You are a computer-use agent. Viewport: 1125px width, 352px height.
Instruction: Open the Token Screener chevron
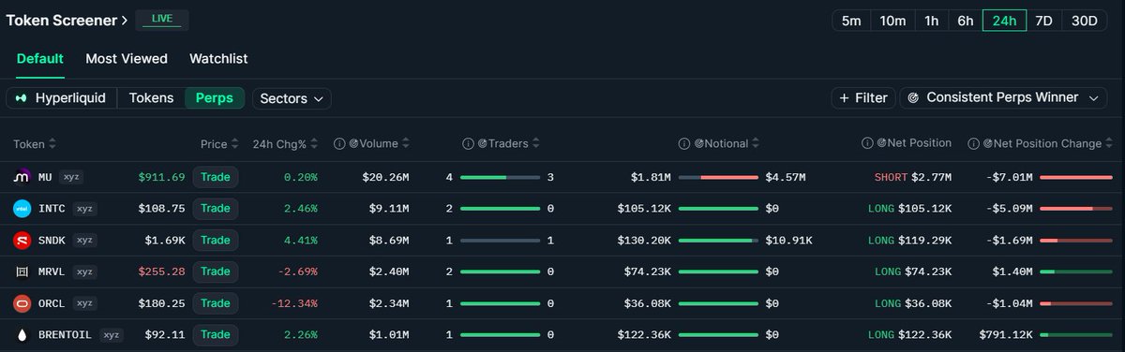pos(125,20)
